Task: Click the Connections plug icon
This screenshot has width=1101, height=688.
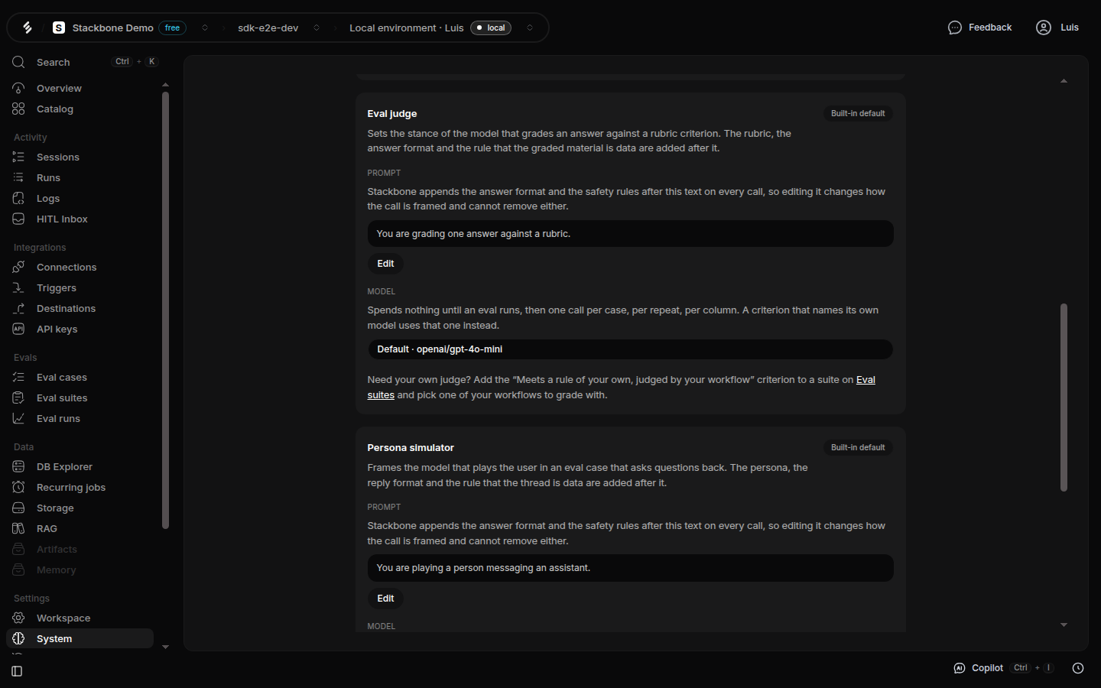Action: point(18,267)
